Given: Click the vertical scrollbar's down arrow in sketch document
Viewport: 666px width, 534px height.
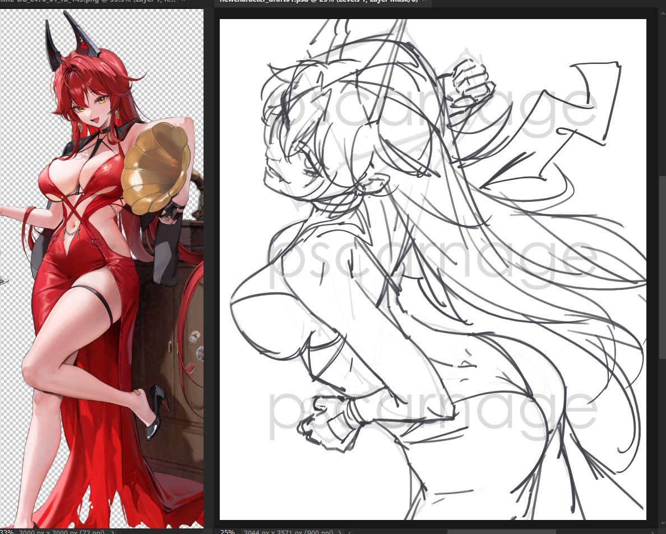Looking at the screenshot, I should 662,523.
